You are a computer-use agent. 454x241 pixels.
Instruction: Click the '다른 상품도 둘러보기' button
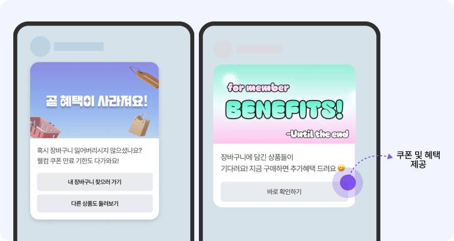point(95,204)
